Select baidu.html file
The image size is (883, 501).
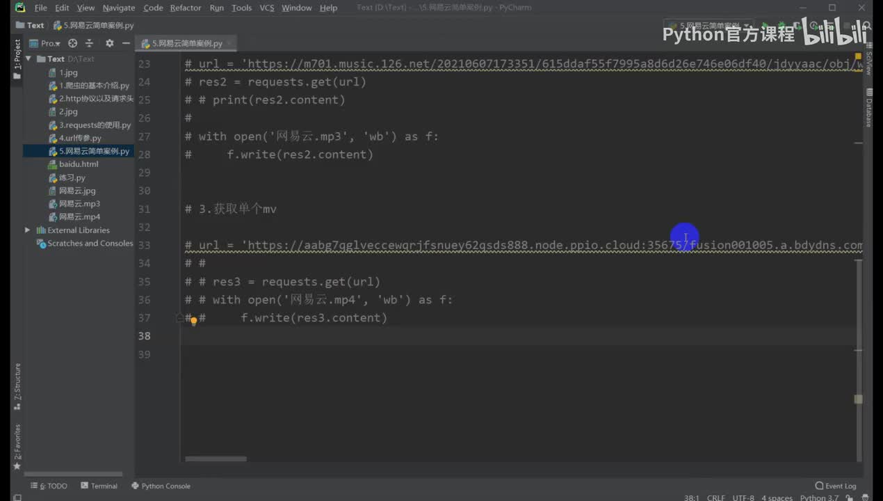pyautogui.click(x=74, y=164)
